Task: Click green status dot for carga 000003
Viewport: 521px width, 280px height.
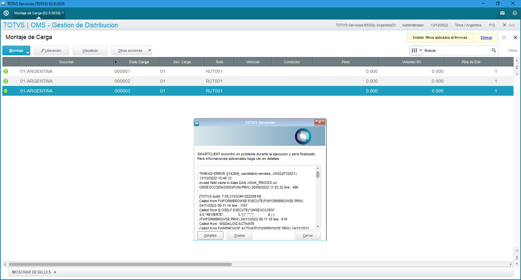Action: coord(6,91)
